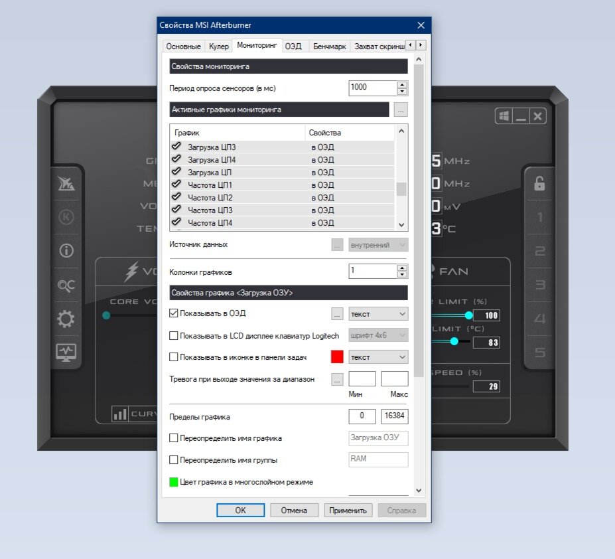Viewport: 615px width, 559px height.
Task: Click the power limit slider handle
Action: 468,315
